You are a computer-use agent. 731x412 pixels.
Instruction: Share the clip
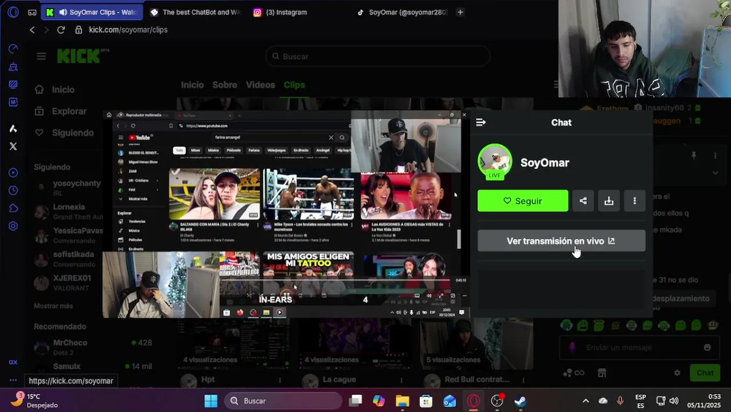pos(583,201)
